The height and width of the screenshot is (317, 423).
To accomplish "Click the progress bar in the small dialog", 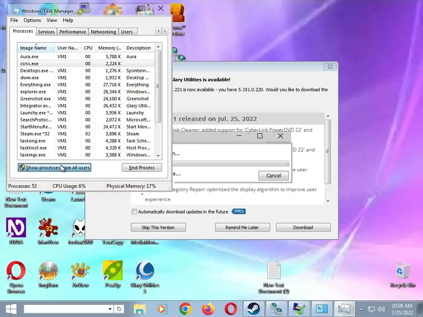I will (x=231, y=163).
